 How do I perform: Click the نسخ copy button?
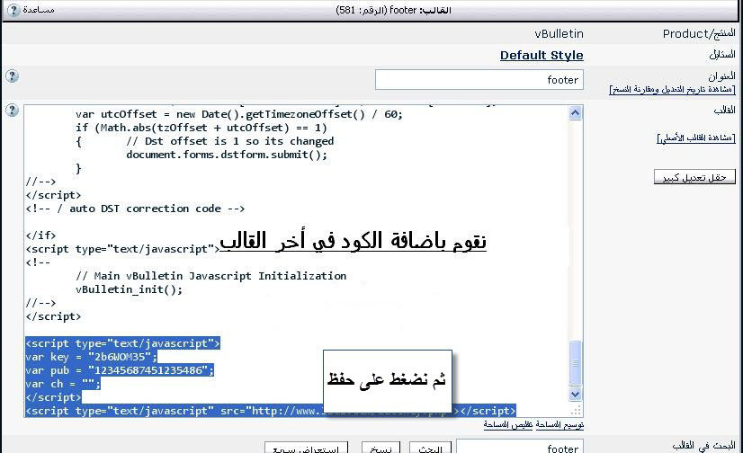(380, 448)
